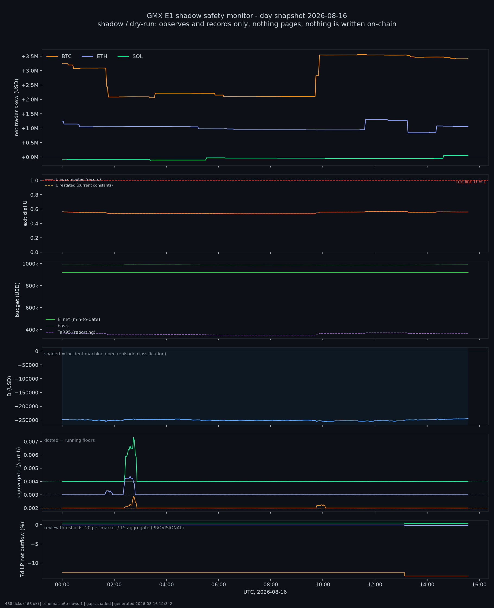Click the 0.8 tick on exit dial axis
This screenshot has width=494, height=608.
pyautogui.click(x=34, y=195)
